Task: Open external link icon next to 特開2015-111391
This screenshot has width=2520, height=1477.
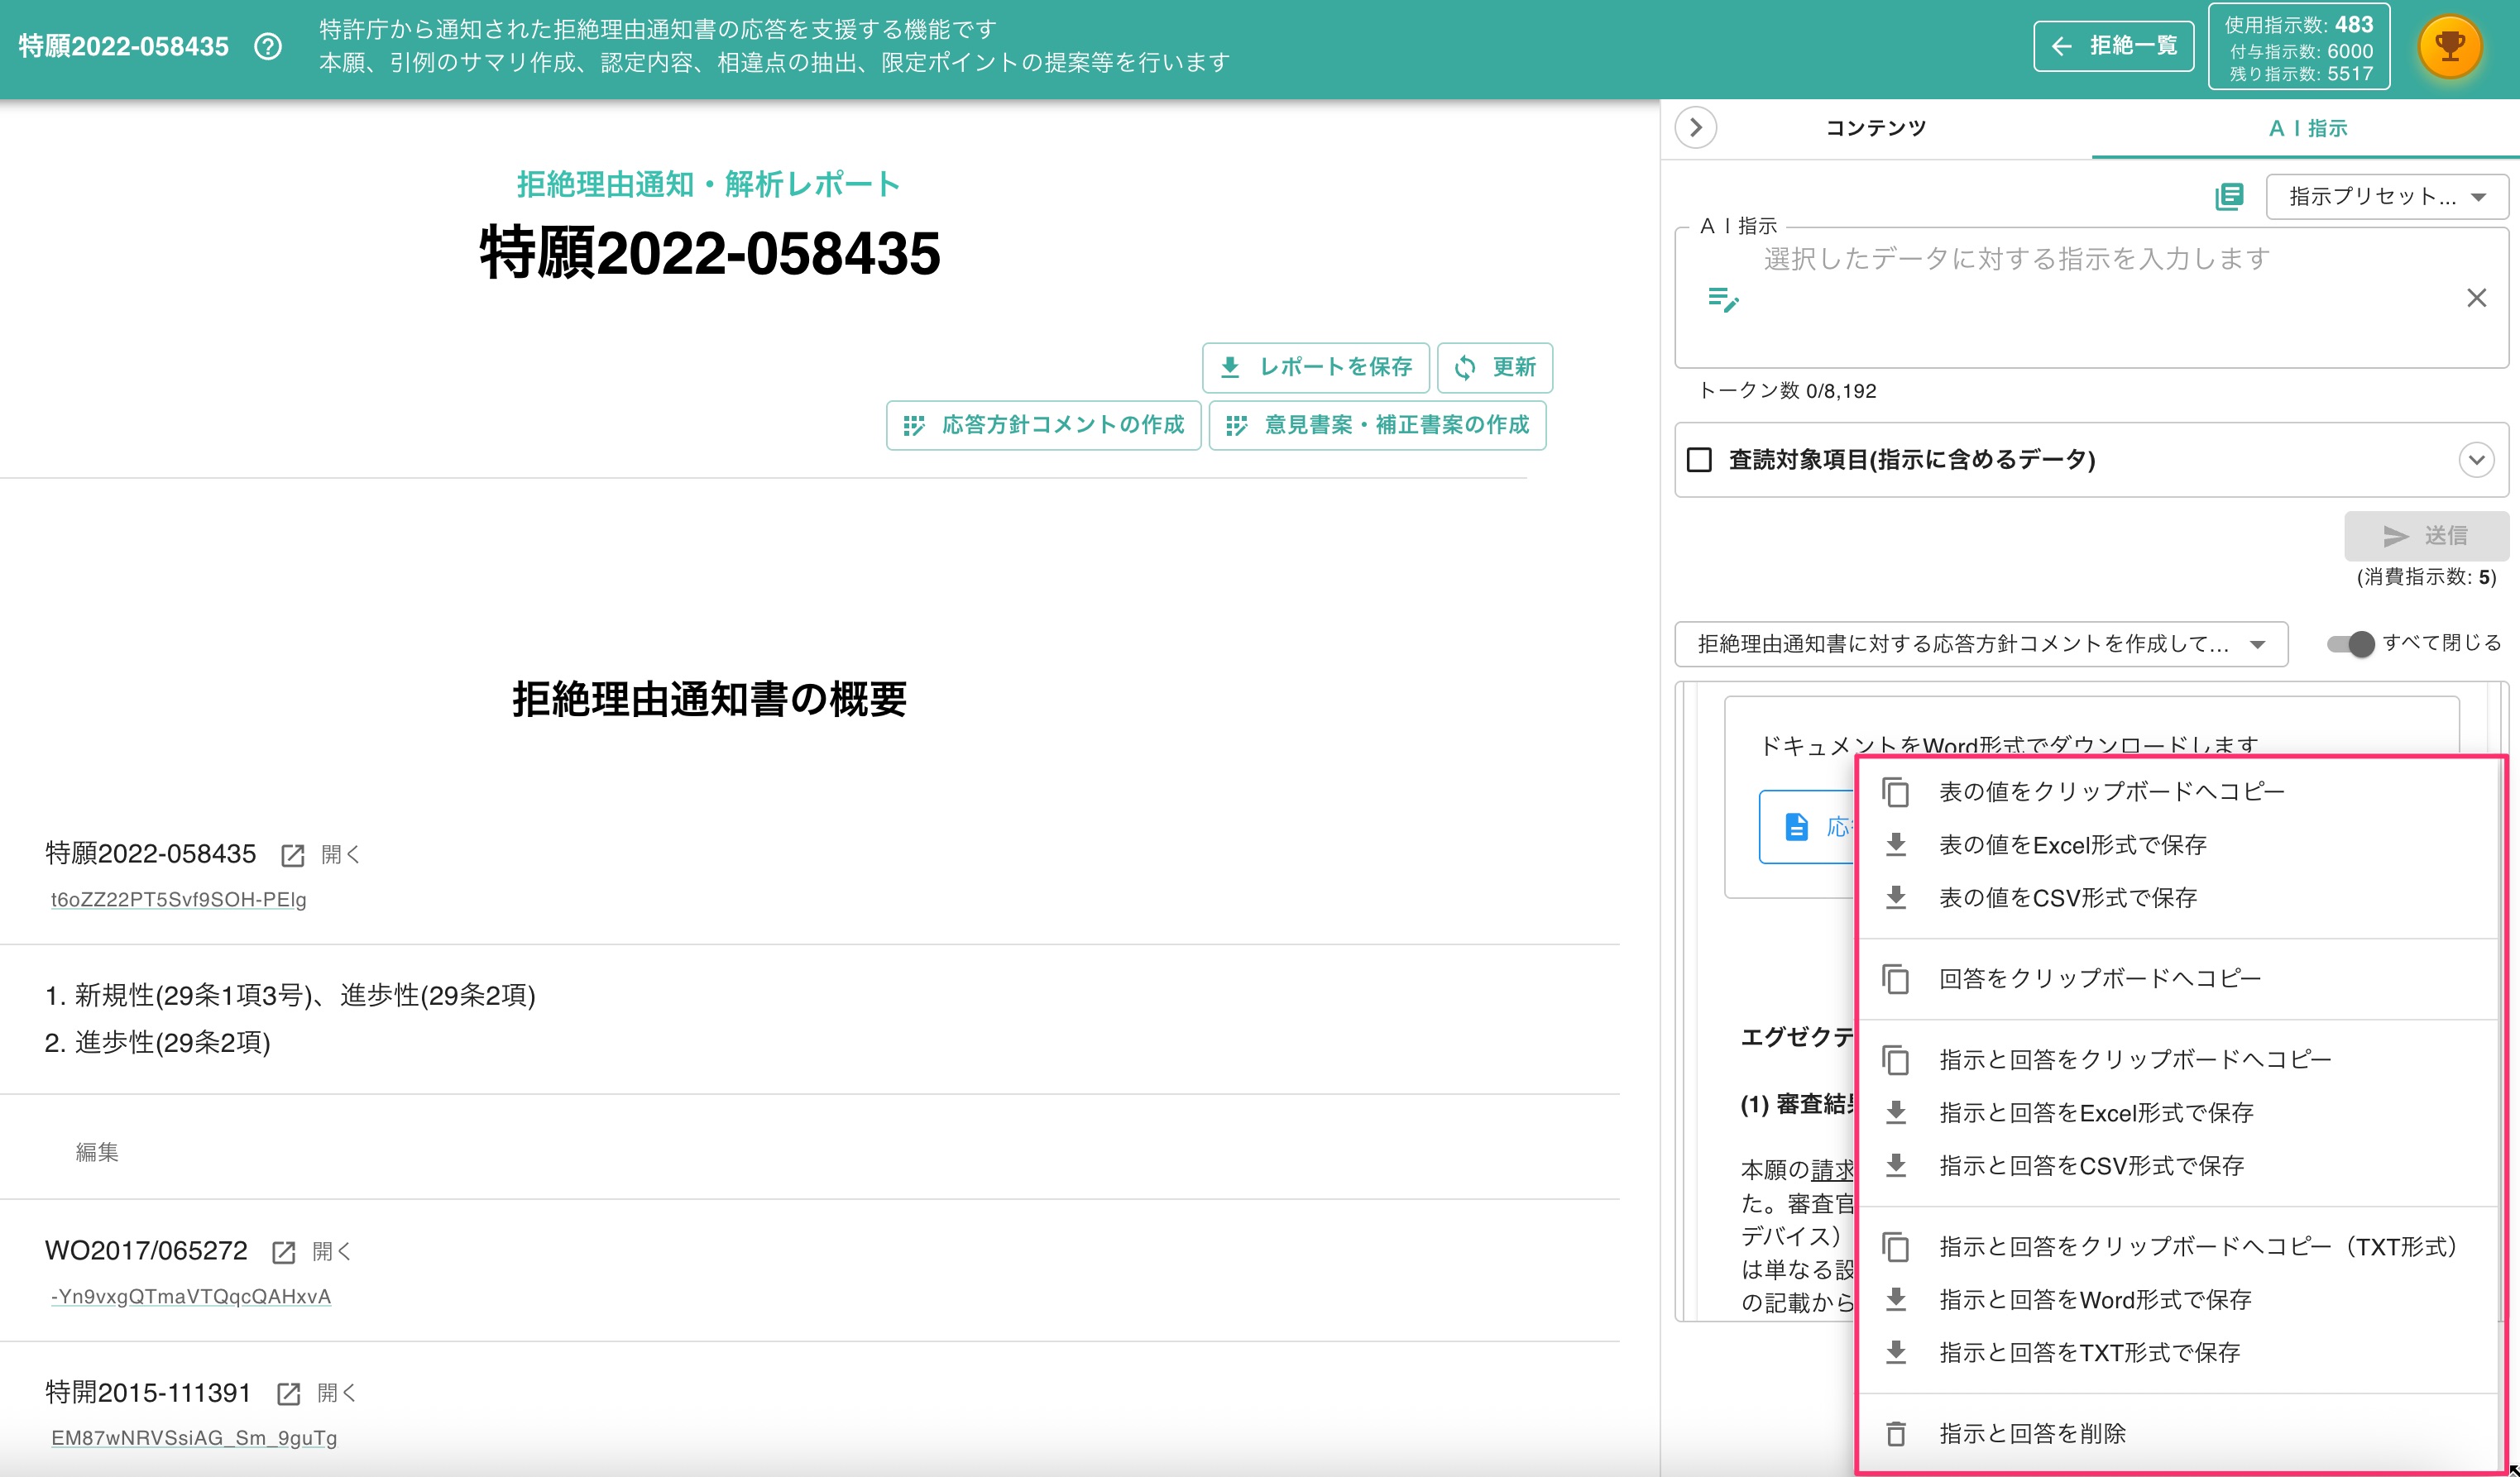Action: [x=288, y=1394]
